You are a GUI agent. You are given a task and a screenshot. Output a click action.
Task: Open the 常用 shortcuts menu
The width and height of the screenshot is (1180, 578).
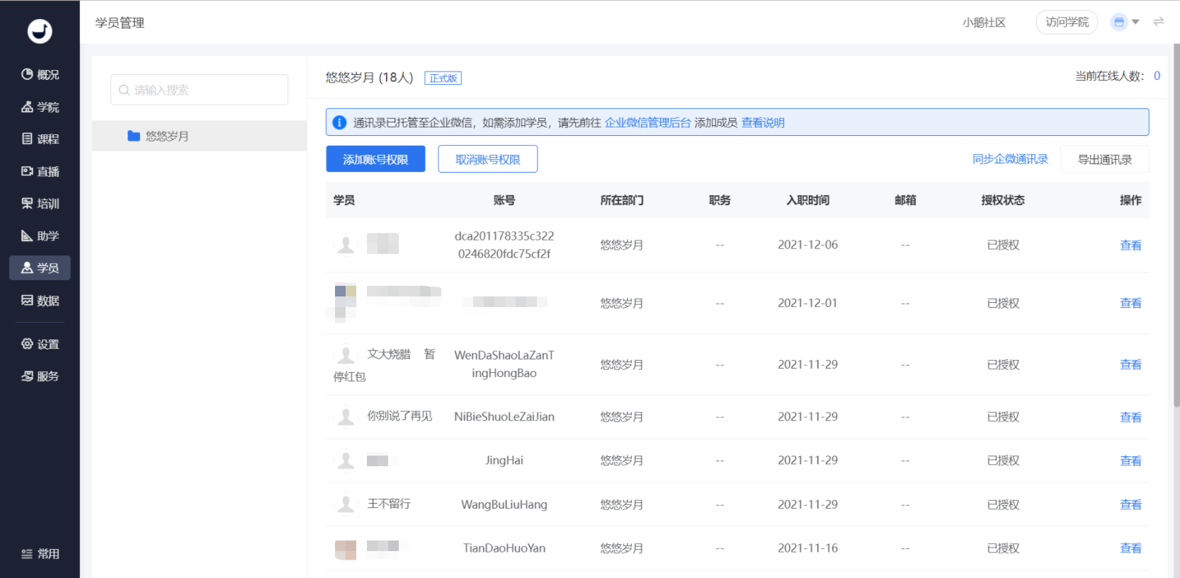pyautogui.click(x=40, y=554)
